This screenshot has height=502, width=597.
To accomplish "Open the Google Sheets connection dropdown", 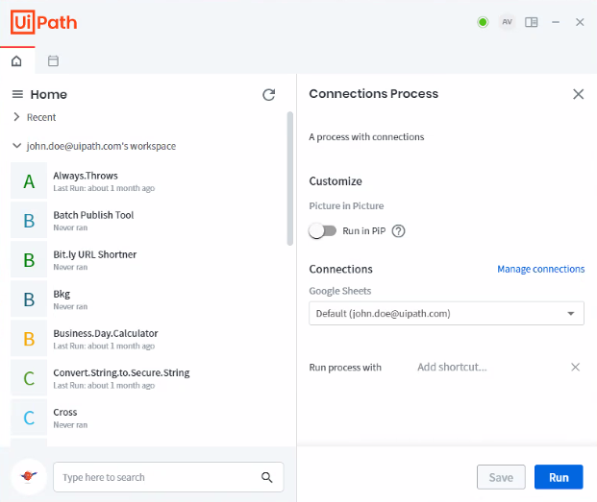I will coord(446,313).
